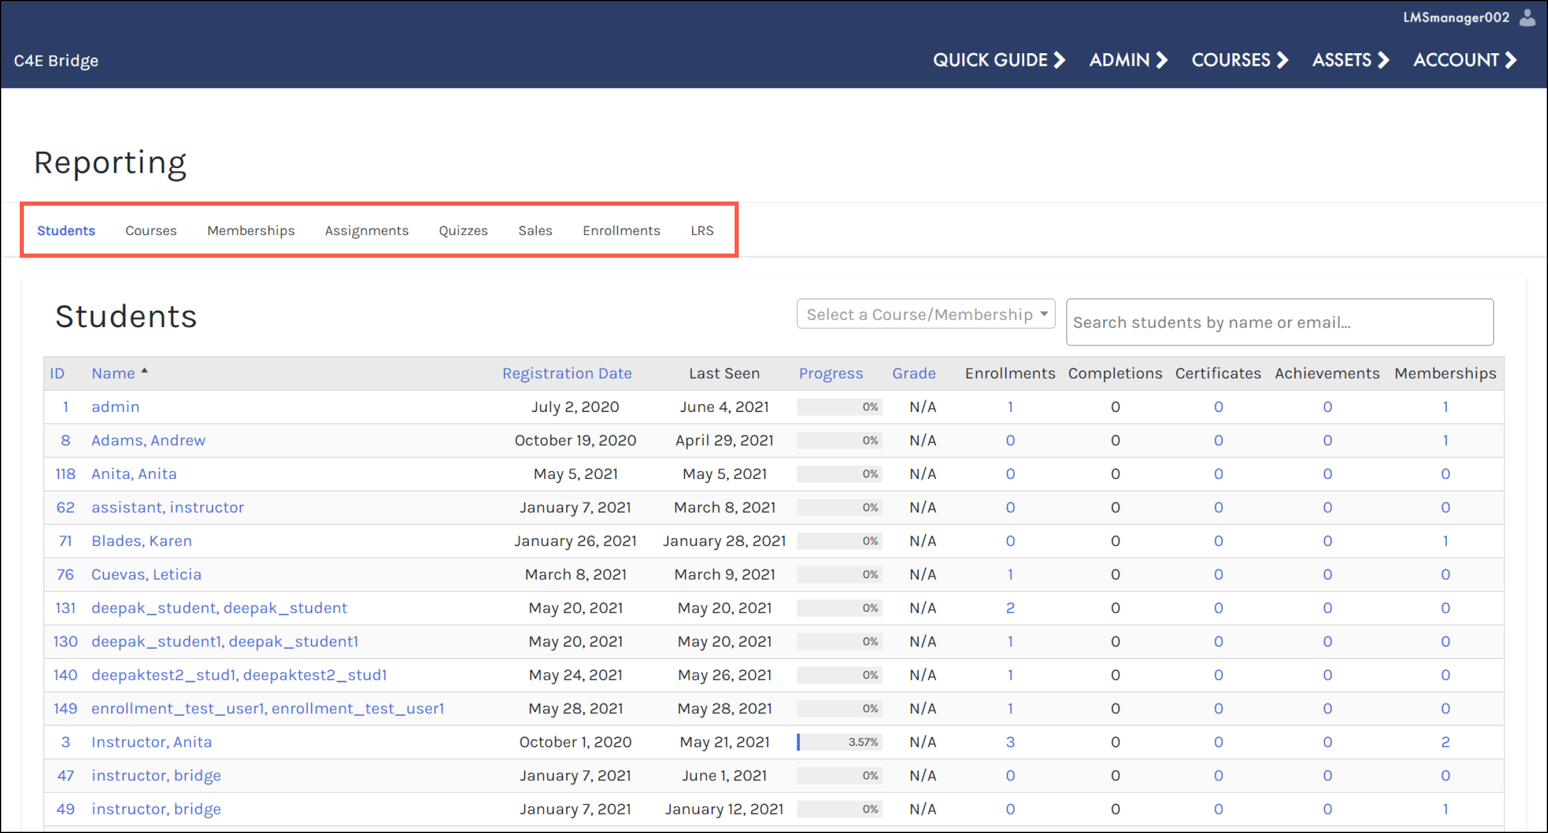The image size is (1548, 833).
Task: Click 'January 28, 2021' last seen date
Action: [724, 541]
